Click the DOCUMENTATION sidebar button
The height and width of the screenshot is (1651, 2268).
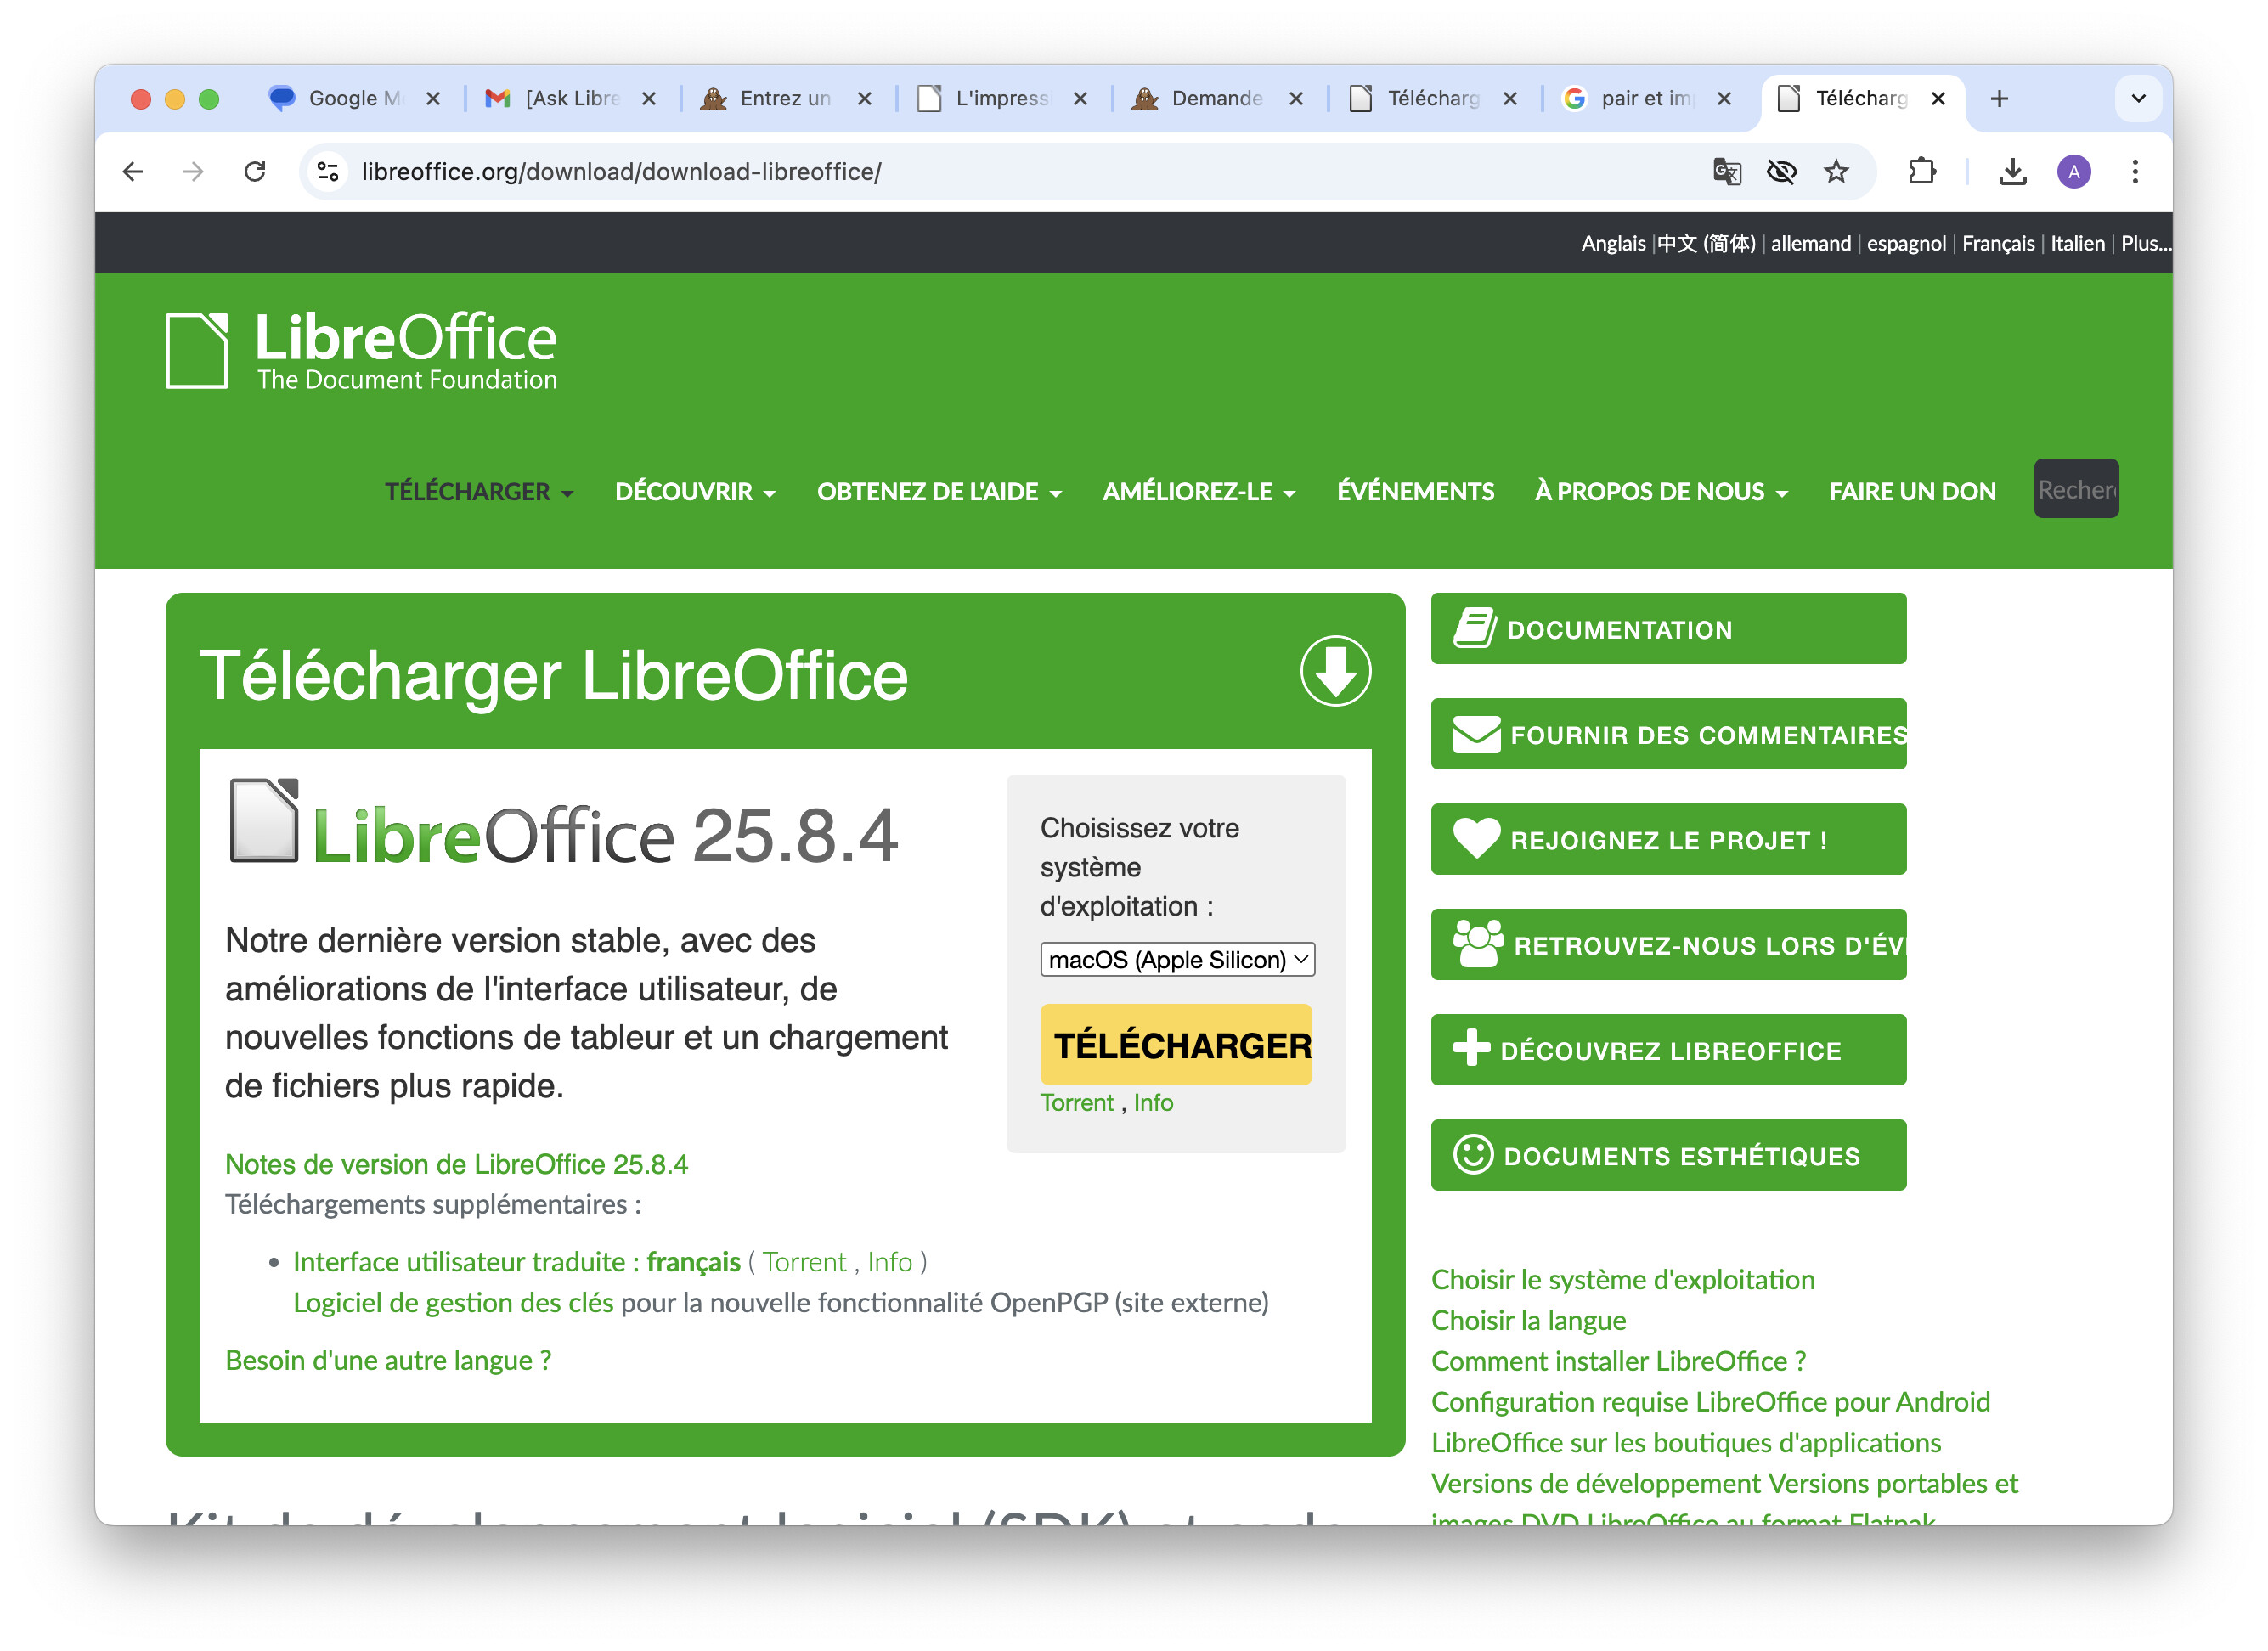[1667, 629]
